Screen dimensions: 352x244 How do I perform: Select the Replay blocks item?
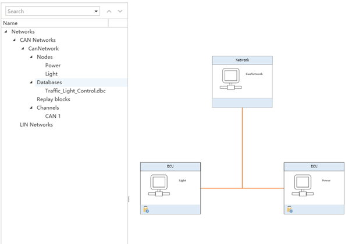[53, 99]
